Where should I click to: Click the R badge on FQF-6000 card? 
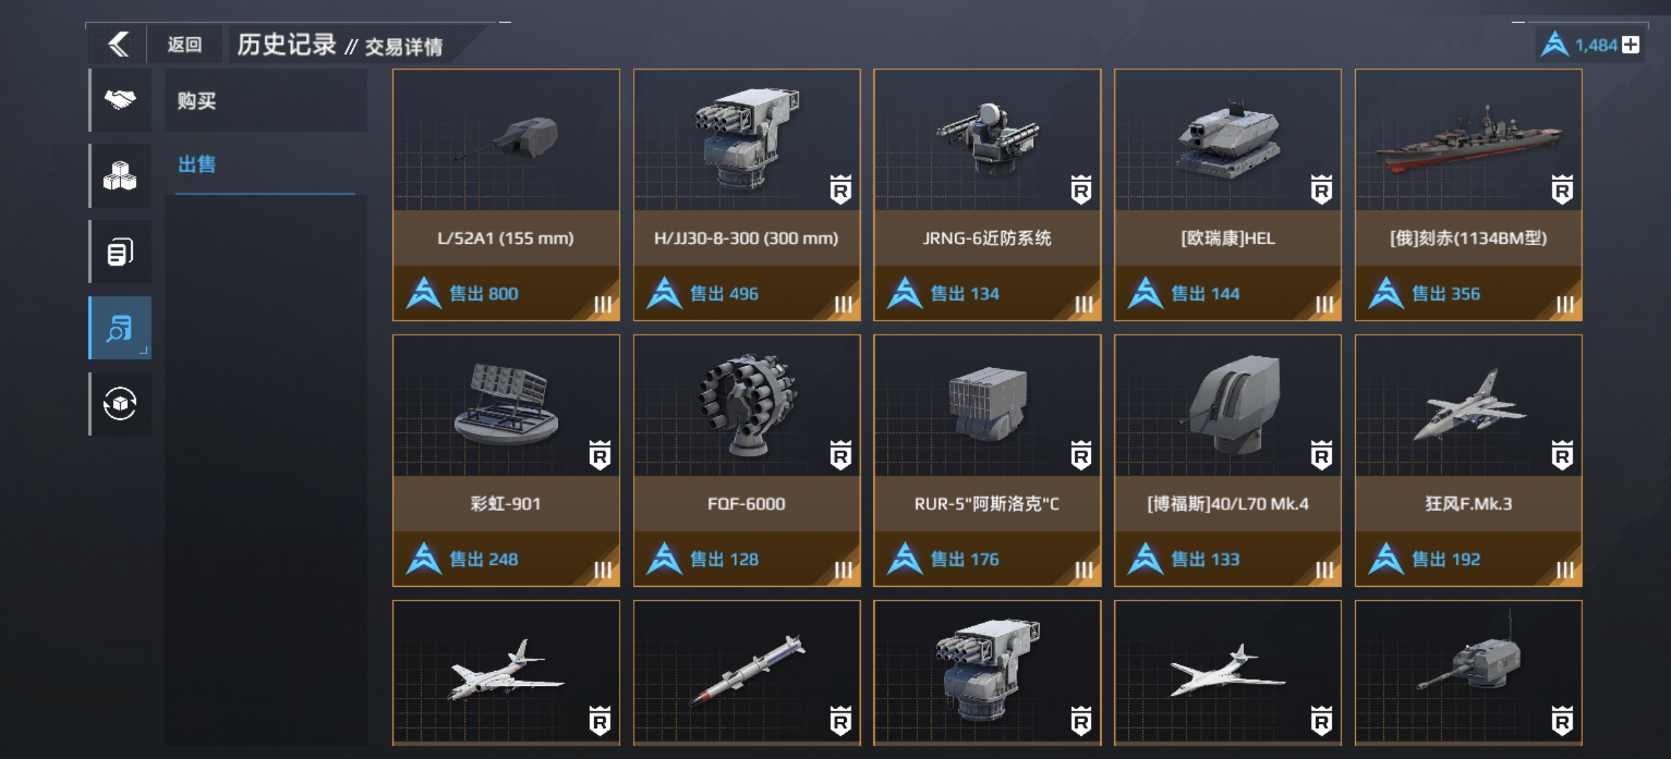coord(840,455)
